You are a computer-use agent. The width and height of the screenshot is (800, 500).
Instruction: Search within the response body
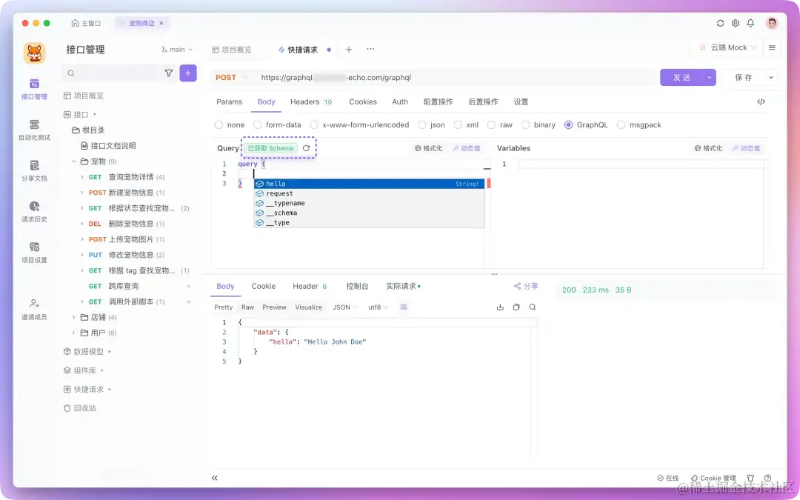pyautogui.click(x=532, y=307)
